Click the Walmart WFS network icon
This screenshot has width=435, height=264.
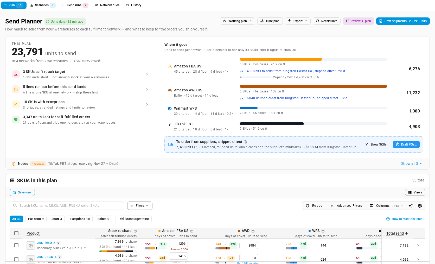pyautogui.click(x=170, y=109)
